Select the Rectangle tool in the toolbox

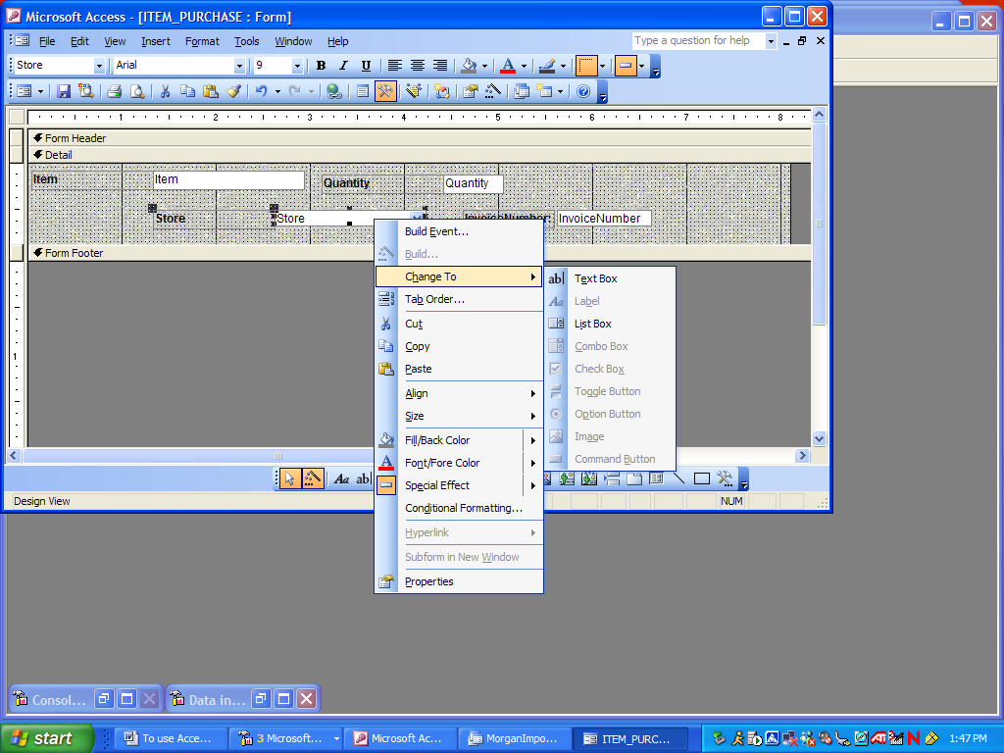pos(702,479)
